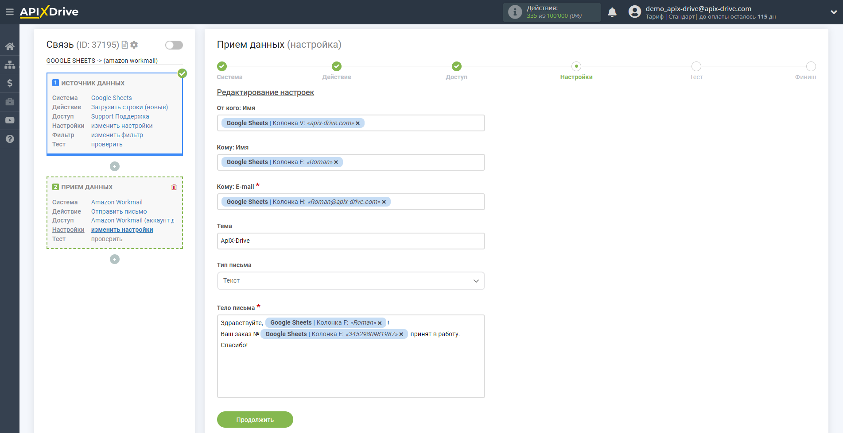Click the actions info icon
This screenshot has width=843, height=433.
515,12
